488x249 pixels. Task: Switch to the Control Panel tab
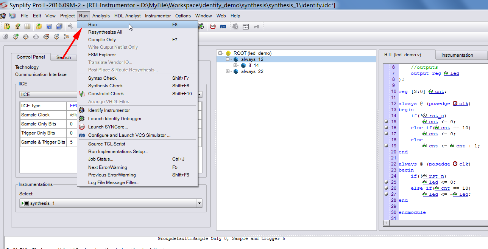(31, 57)
